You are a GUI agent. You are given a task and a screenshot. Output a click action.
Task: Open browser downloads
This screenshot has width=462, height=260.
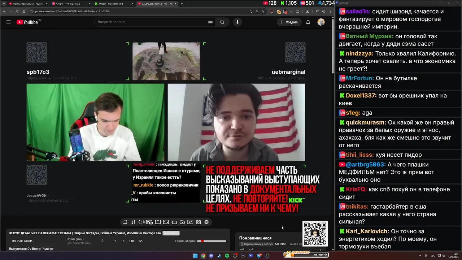(307, 11)
